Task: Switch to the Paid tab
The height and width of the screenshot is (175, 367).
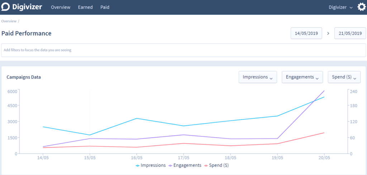Action: click(105, 7)
